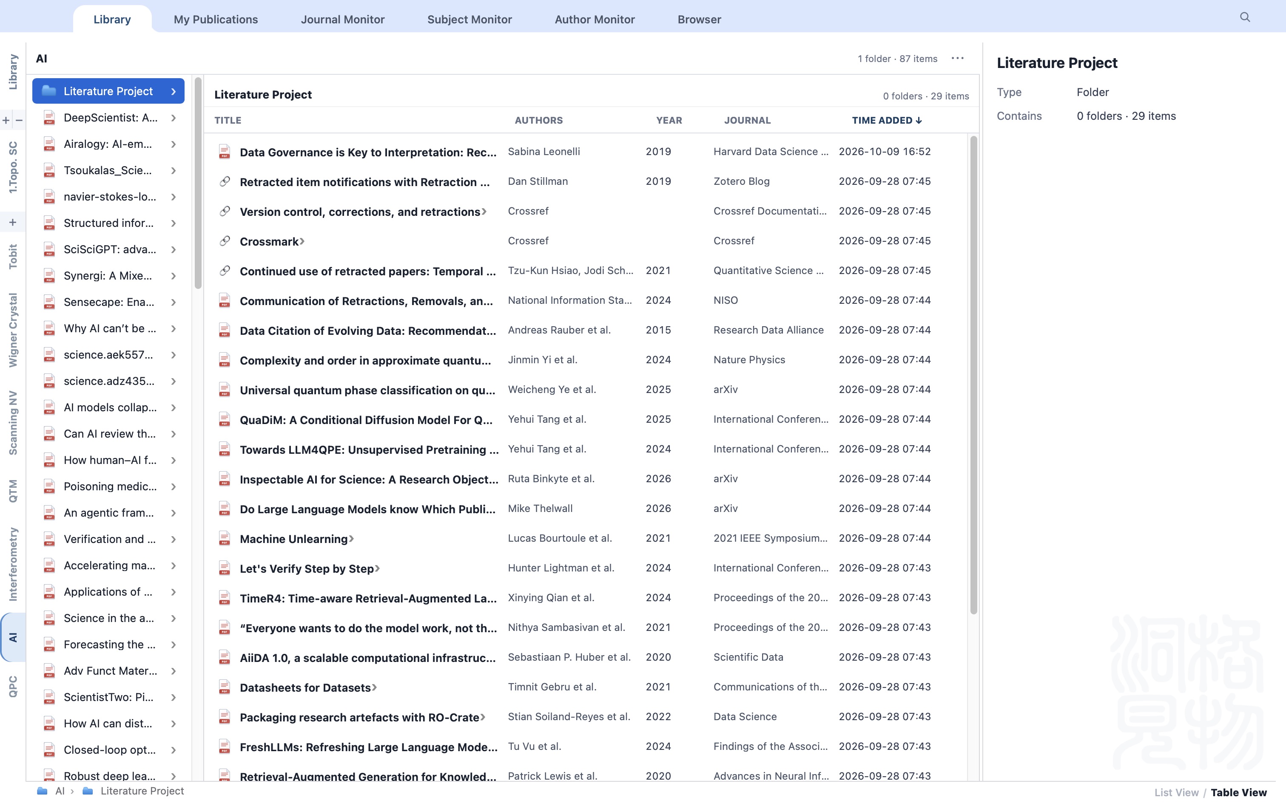Click the plus icon above Tobit tab
Viewport: 1286px width, 803px height.
[x=13, y=223]
